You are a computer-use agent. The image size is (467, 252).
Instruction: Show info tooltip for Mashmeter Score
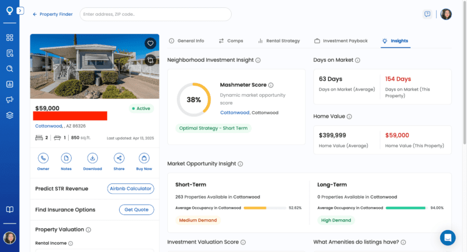click(x=271, y=85)
